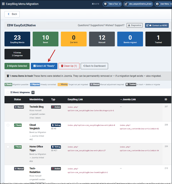Check the Cloud Vergleich row checkbox
The image size is (172, 184).
tap(8, 125)
